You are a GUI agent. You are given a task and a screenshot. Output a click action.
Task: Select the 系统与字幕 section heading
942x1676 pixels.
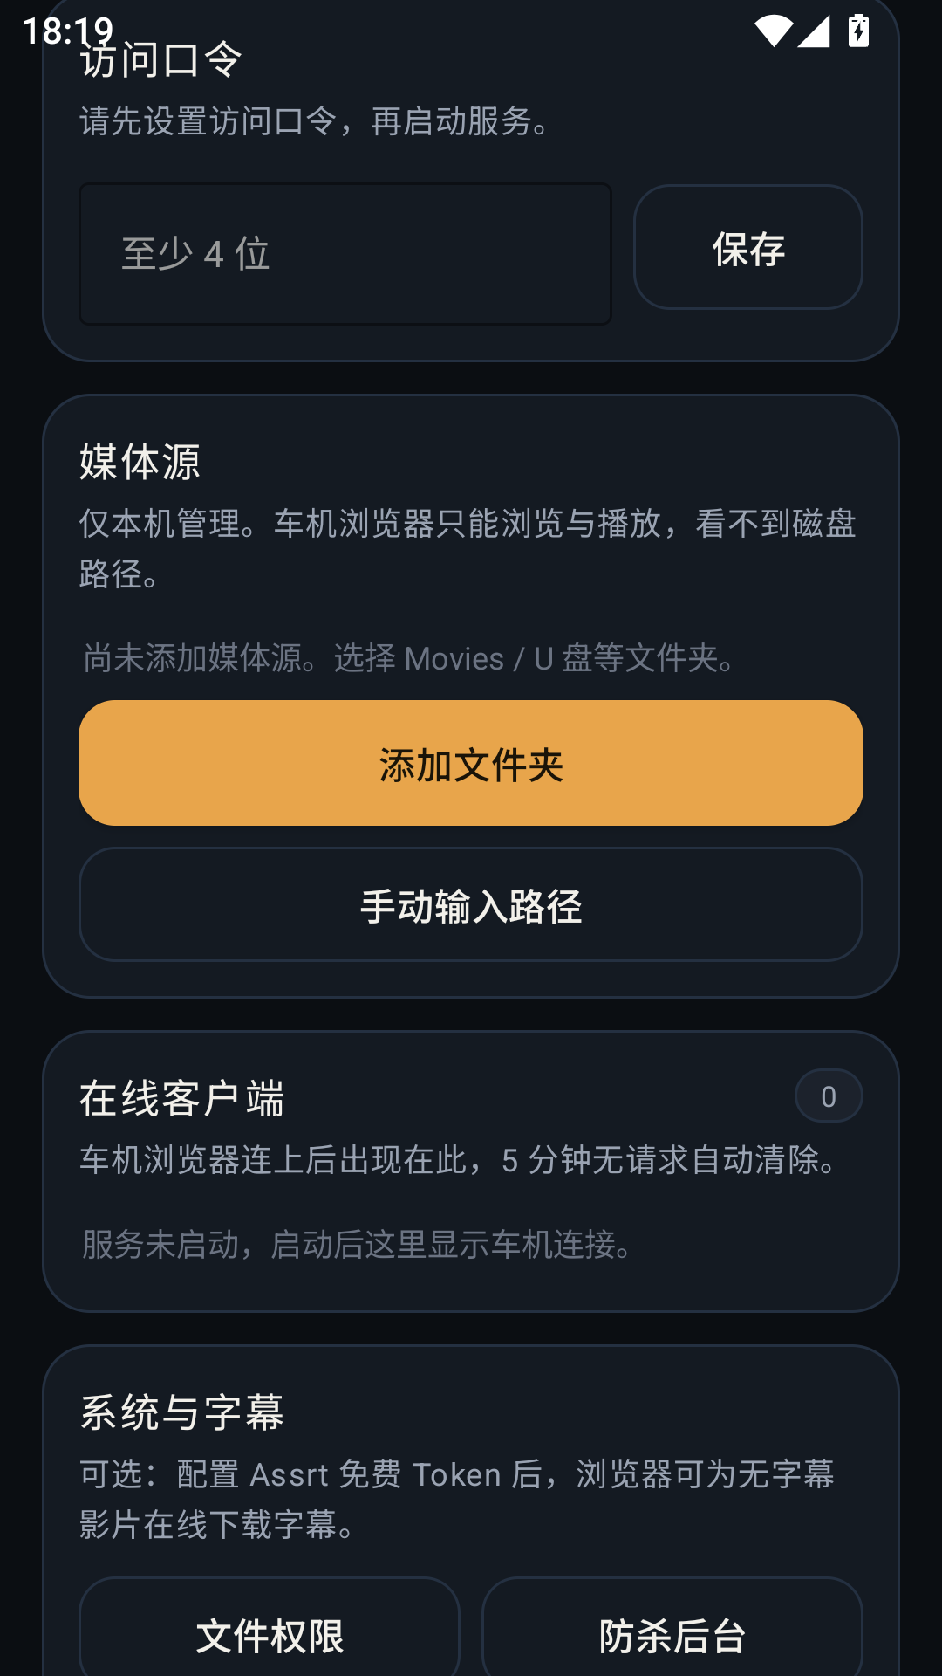[182, 1412]
